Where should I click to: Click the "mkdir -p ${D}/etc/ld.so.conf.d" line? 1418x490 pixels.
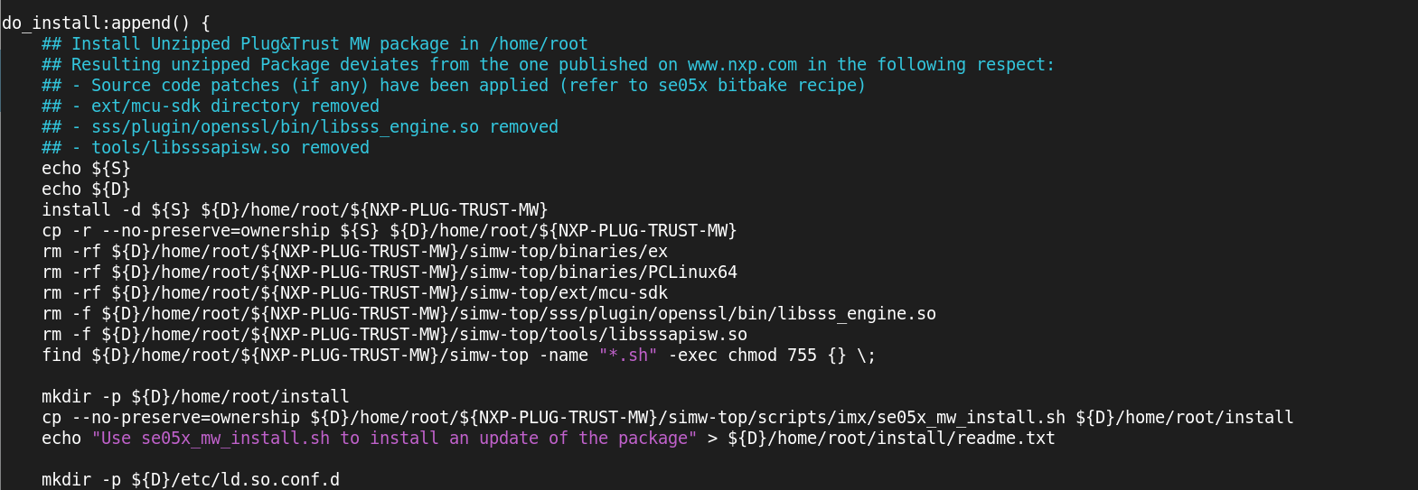point(191,479)
